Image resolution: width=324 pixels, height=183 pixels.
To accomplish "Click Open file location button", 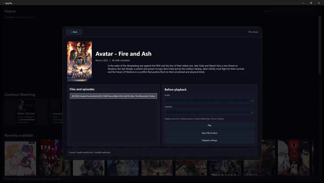I will (209, 133).
